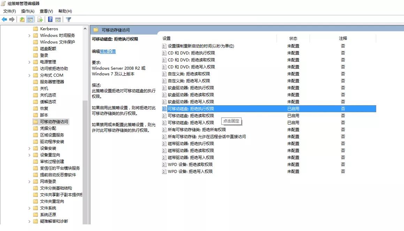
Task: Click the 组策略管理编辑器 window icon
Action: click(3, 3)
